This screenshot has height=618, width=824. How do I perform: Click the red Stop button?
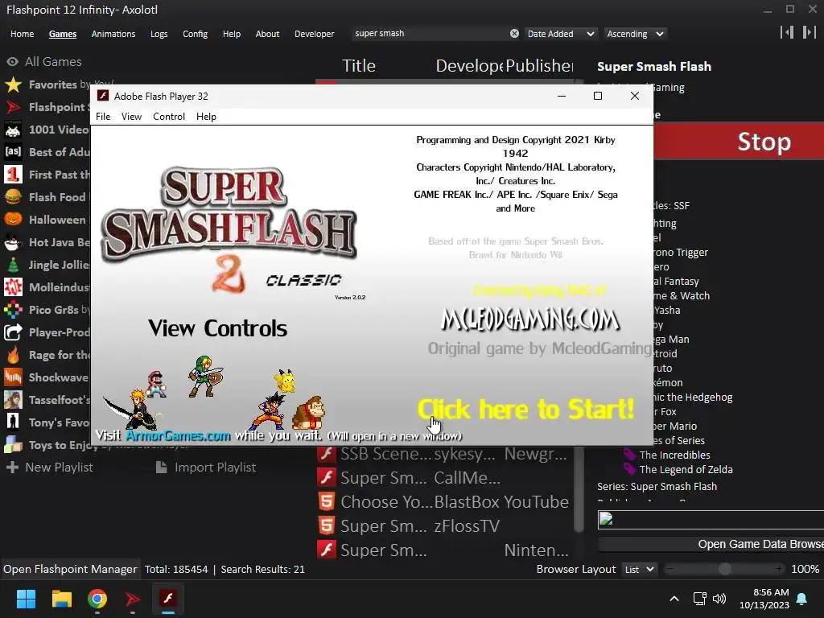(x=739, y=142)
